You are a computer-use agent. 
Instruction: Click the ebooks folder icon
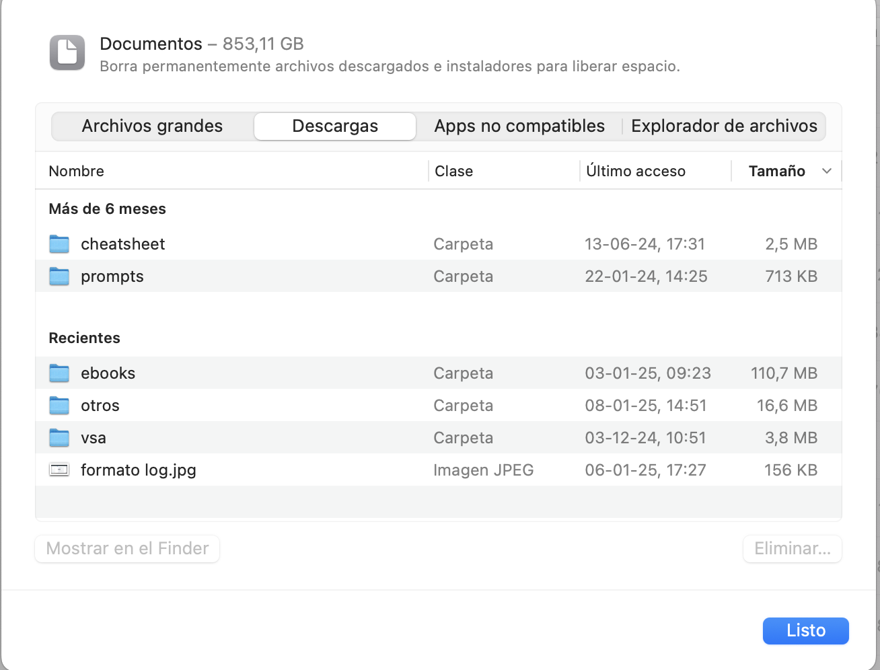click(59, 373)
